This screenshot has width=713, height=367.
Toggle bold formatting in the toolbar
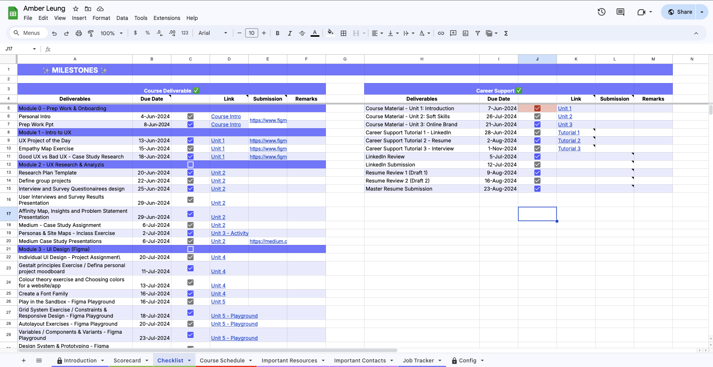(277, 33)
